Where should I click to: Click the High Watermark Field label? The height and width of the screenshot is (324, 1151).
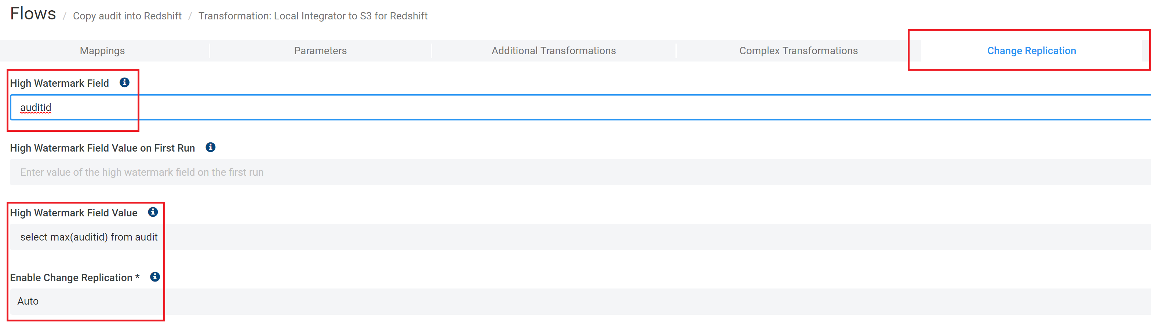pos(59,83)
